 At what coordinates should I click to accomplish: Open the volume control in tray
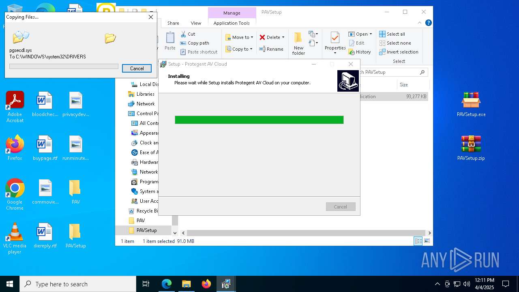click(x=467, y=284)
